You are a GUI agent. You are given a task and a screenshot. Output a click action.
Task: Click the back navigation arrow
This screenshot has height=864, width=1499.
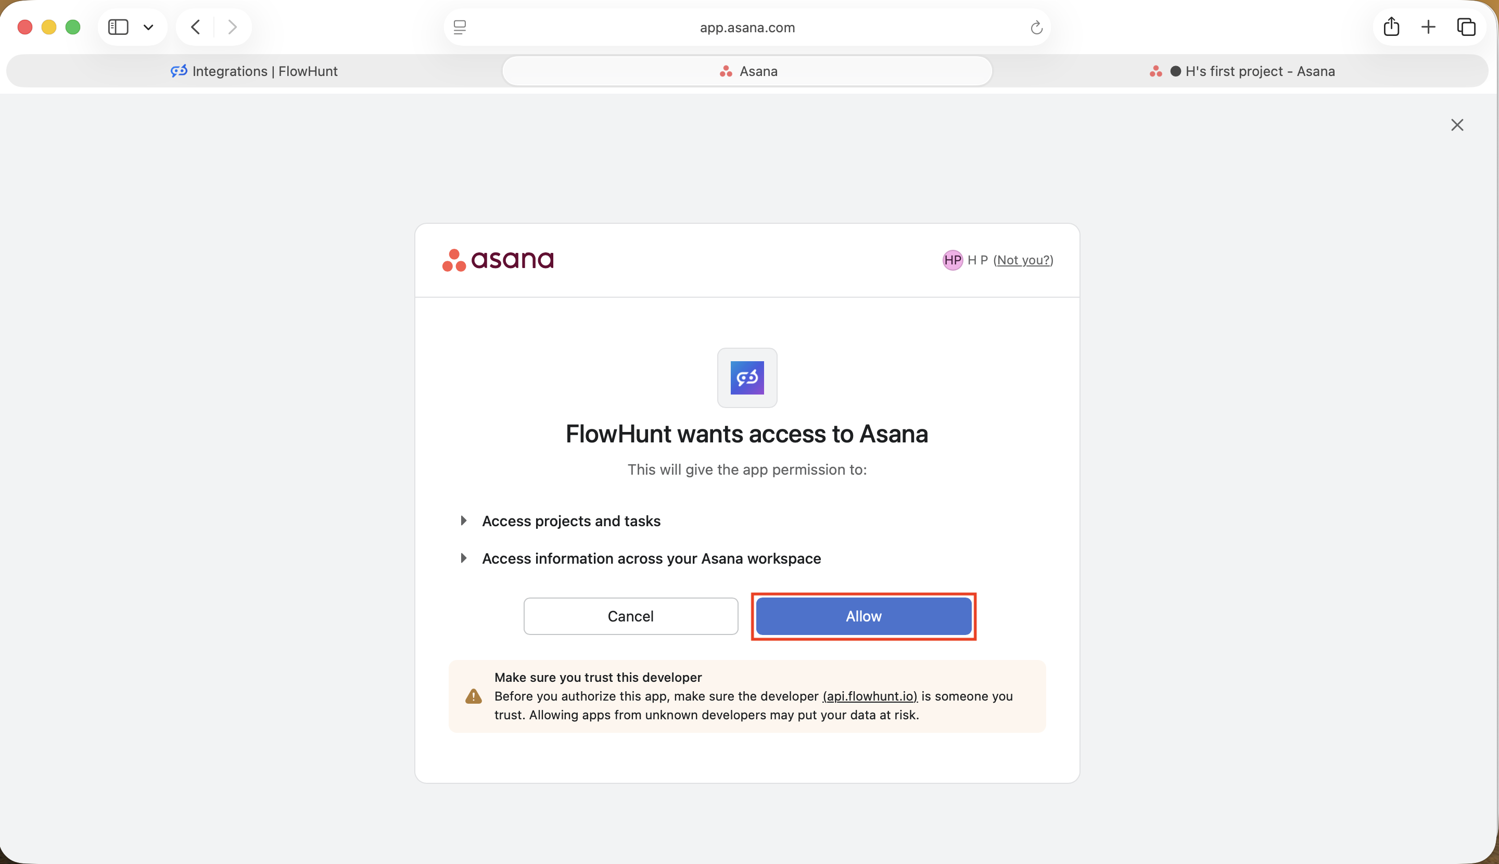click(195, 27)
